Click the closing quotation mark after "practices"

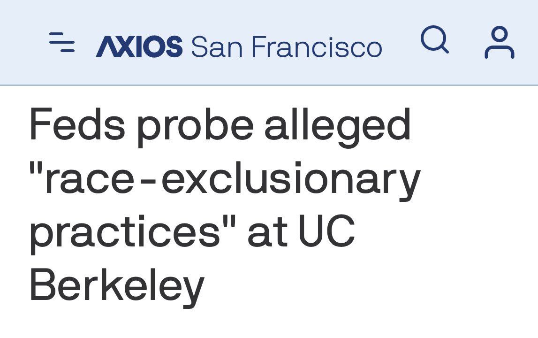229,221
